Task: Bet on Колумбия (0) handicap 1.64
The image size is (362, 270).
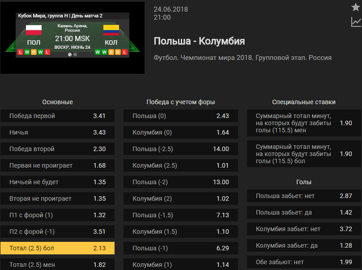Action: (x=181, y=132)
